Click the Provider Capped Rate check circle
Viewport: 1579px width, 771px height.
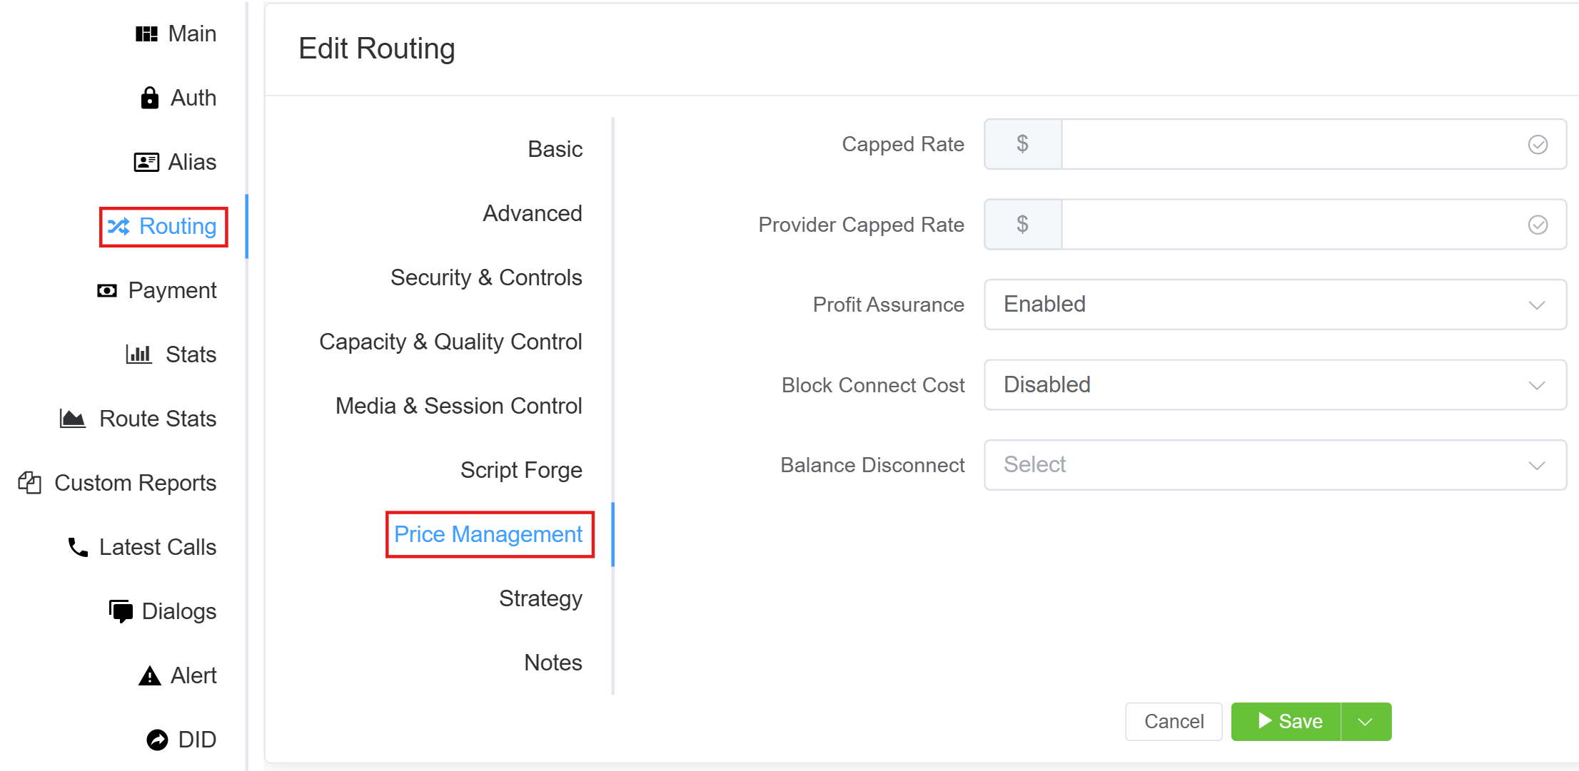pyautogui.click(x=1538, y=225)
